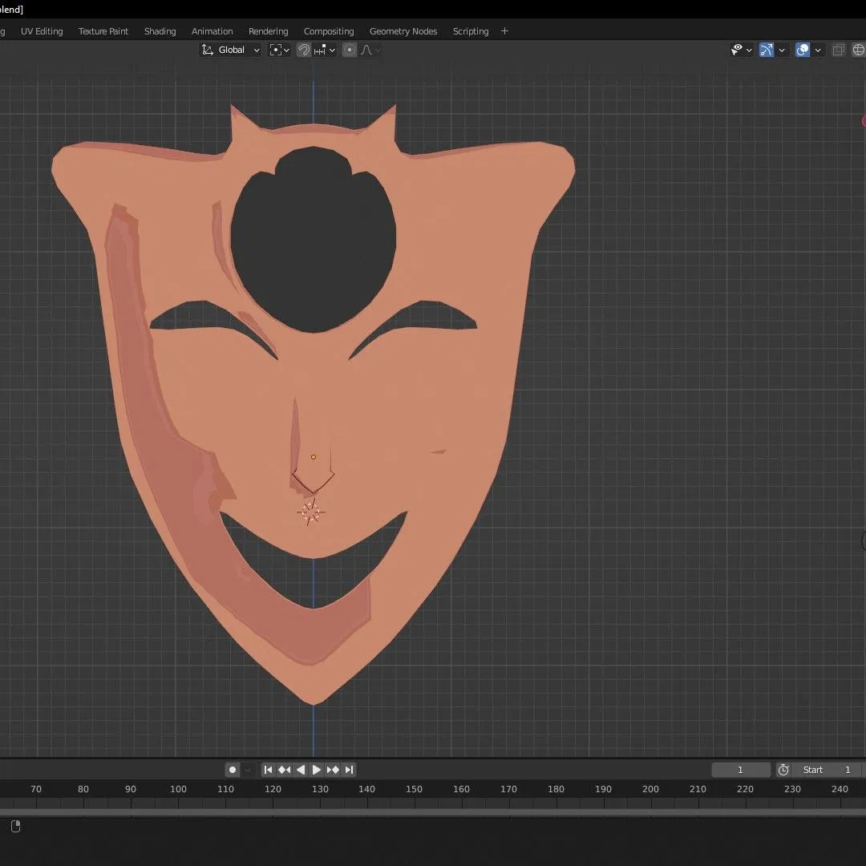The width and height of the screenshot is (866, 866).
Task: Click frame 150 on timeline ruler
Action: [414, 789]
